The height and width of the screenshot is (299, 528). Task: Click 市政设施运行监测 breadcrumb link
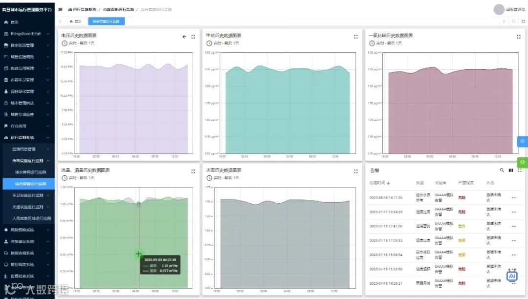click(118, 9)
